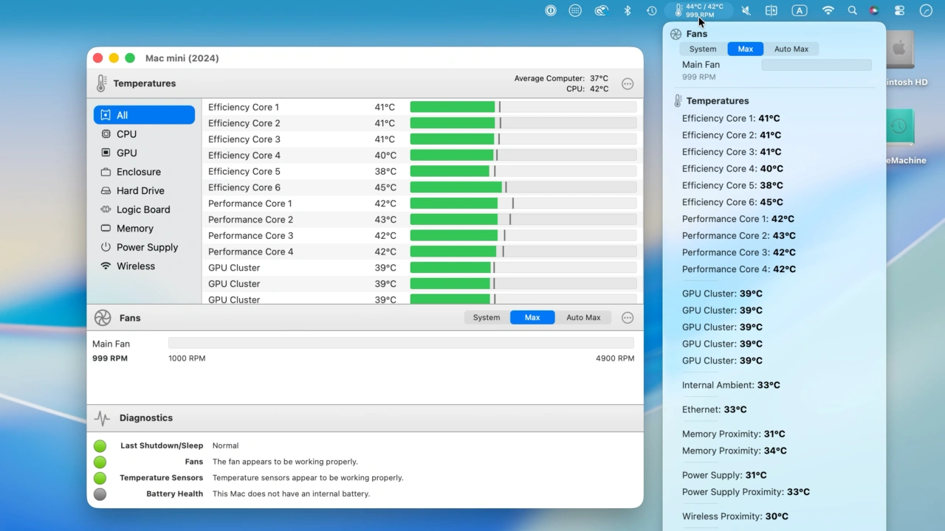Select System fan mode in dropdown panel

point(703,49)
